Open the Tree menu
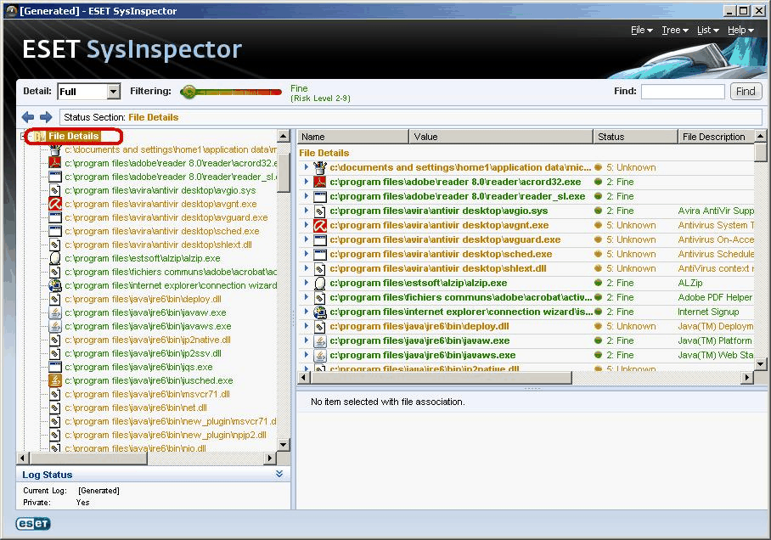Image resolution: width=771 pixels, height=540 pixels. pyautogui.click(x=674, y=30)
